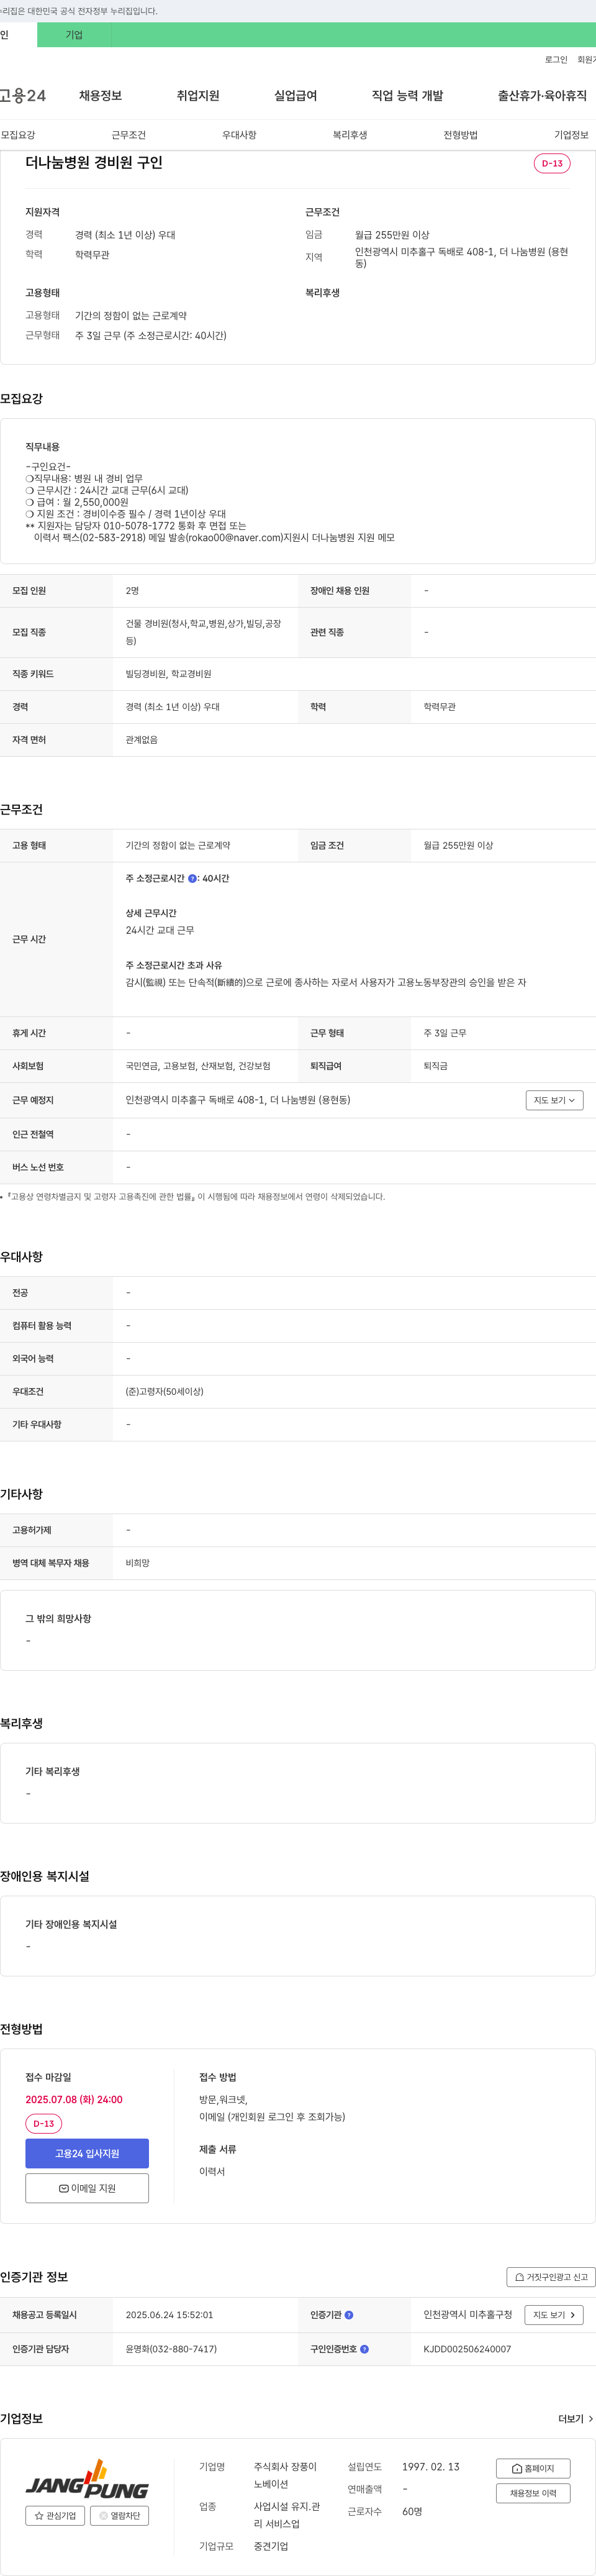Jump to 복리후생 anchor tab
This screenshot has height=2576, width=596.
(350, 135)
